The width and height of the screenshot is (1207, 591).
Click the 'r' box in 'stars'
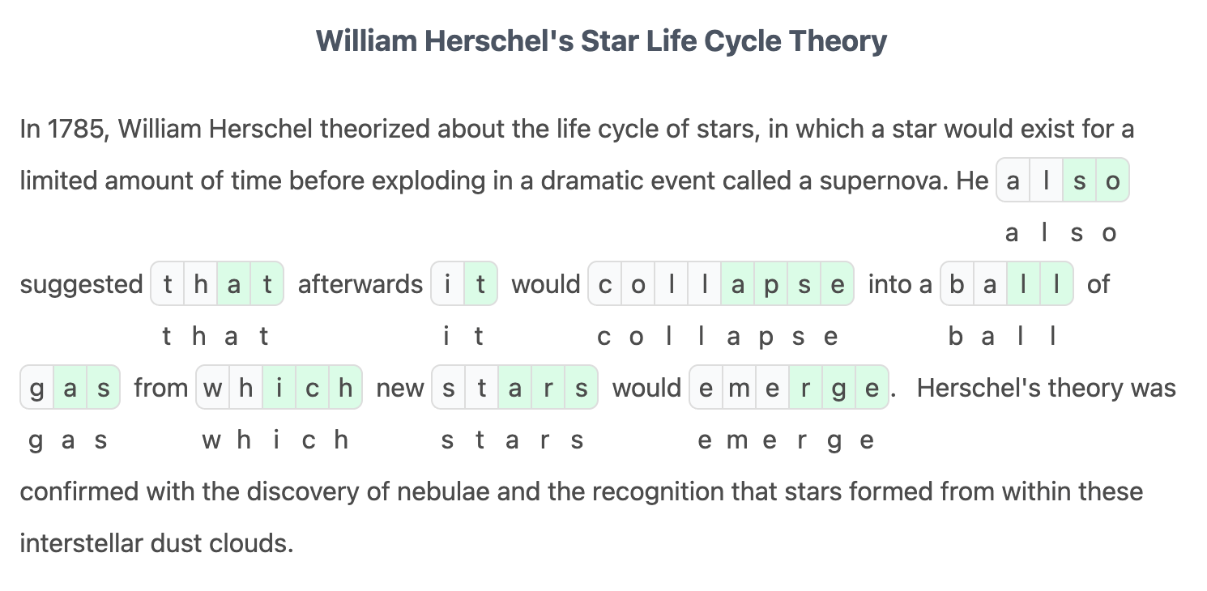[x=548, y=388]
